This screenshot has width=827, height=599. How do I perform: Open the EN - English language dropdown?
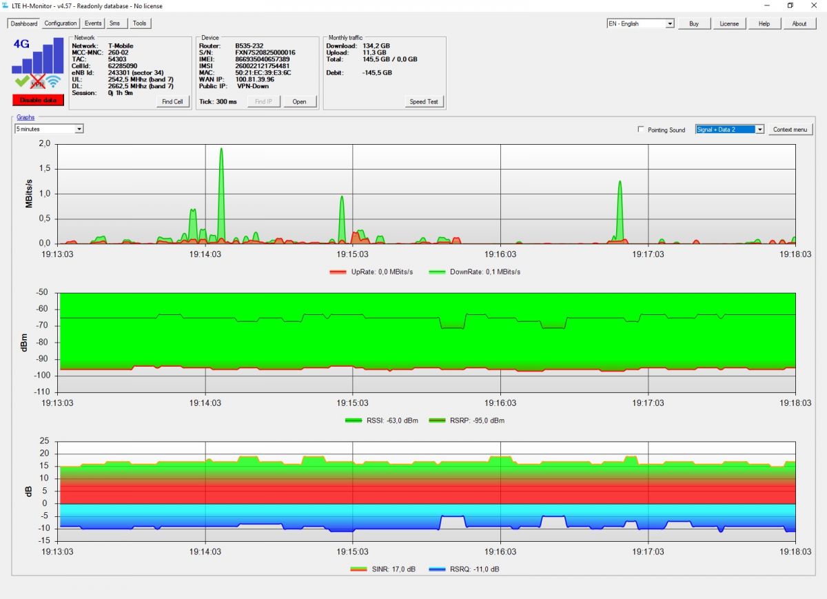[640, 23]
